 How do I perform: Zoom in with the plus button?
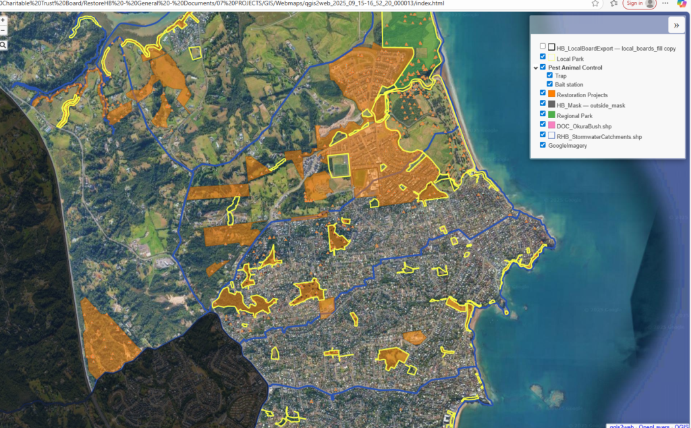(3, 20)
